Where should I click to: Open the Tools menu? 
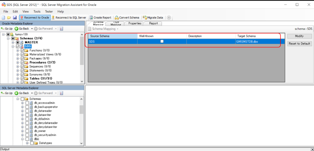(37, 12)
